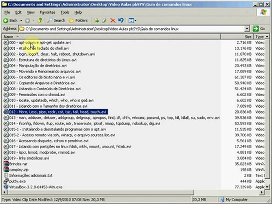
Task: Open the Help menu
Action: [x=78, y=12]
